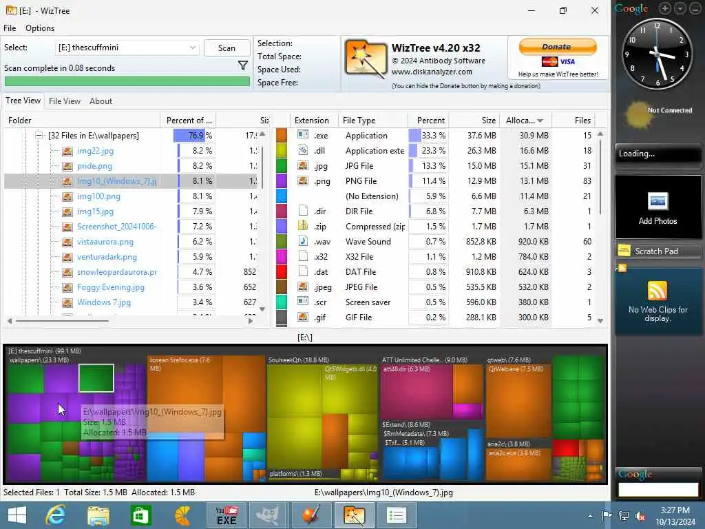This screenshot has height=529, width=705.
Task: Click the att48.dir treemap block
Action: click(x=417, y=393)
